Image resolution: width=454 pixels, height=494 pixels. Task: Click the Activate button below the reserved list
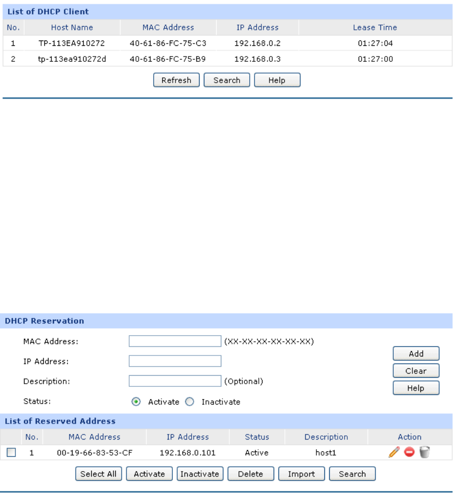tap(149, 474)
